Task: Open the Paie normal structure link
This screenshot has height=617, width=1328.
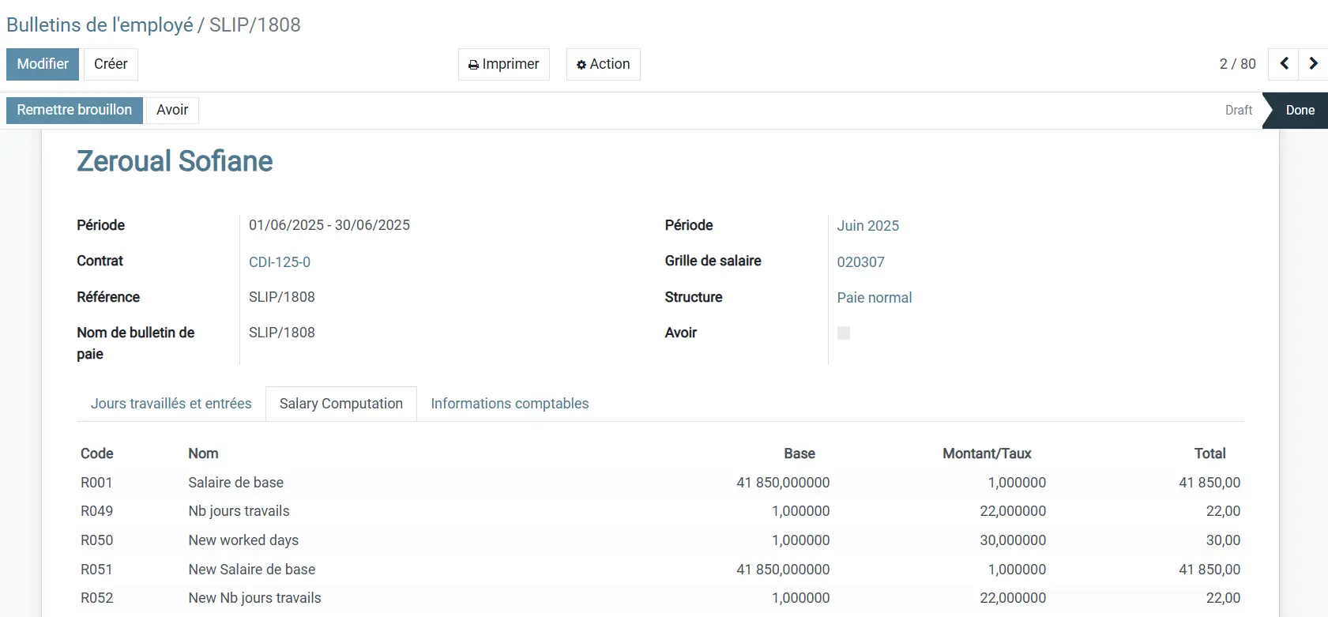Action: click(874, 298)
